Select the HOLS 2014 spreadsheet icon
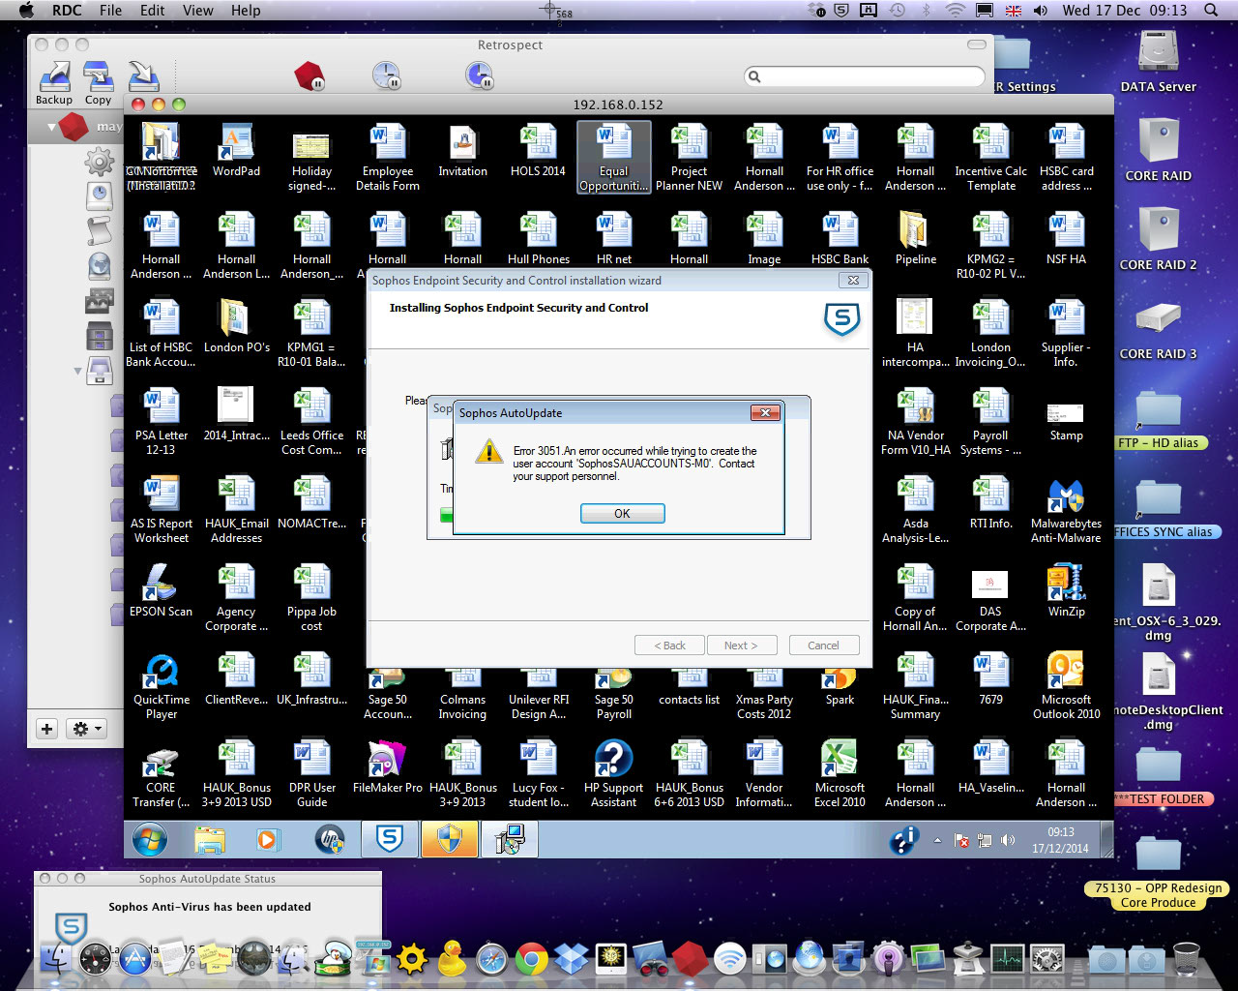 pos(538,151)
